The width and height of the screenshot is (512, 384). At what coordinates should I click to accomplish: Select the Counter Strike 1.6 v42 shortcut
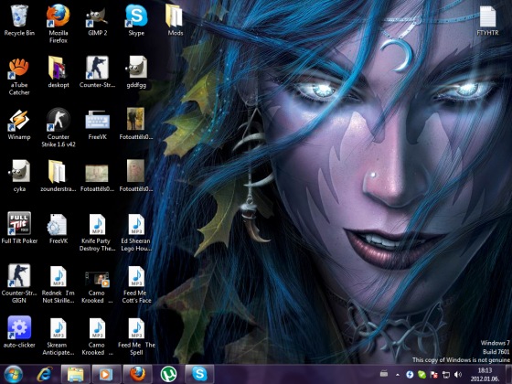pos(59,127)
